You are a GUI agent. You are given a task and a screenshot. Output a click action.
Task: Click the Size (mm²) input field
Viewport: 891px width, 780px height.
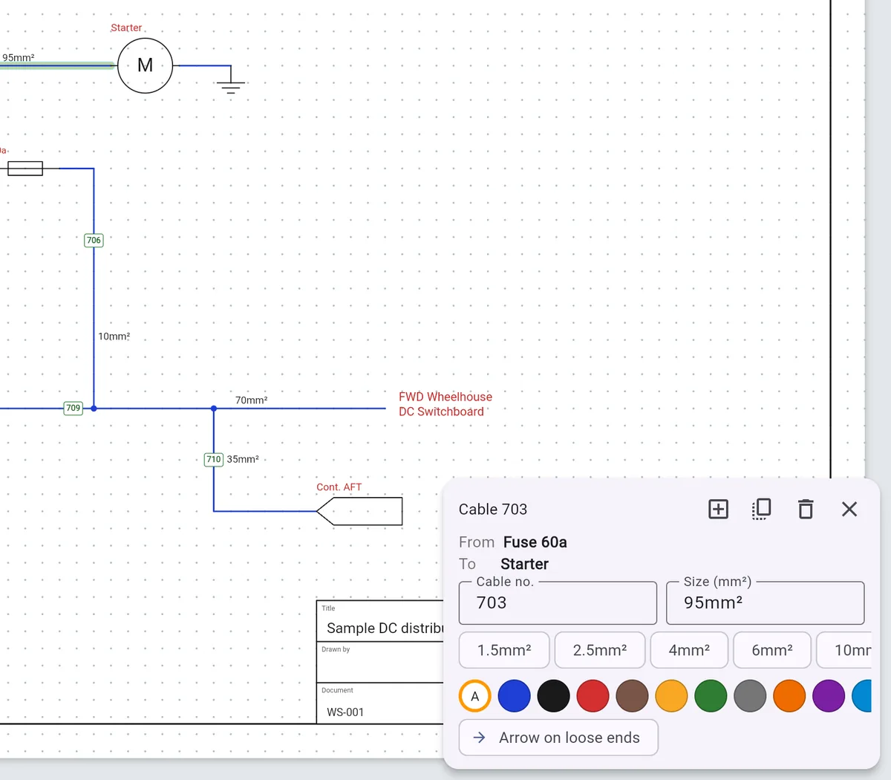tap(766, 602)
